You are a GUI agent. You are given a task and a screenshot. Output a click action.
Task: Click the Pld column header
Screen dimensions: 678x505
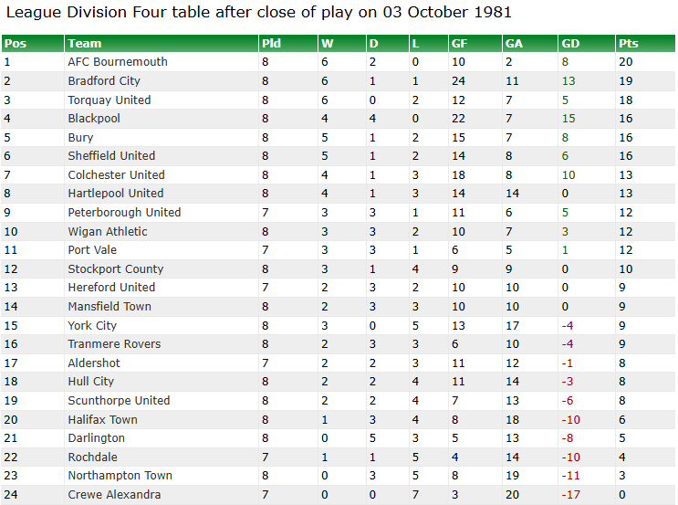(271, 44)
